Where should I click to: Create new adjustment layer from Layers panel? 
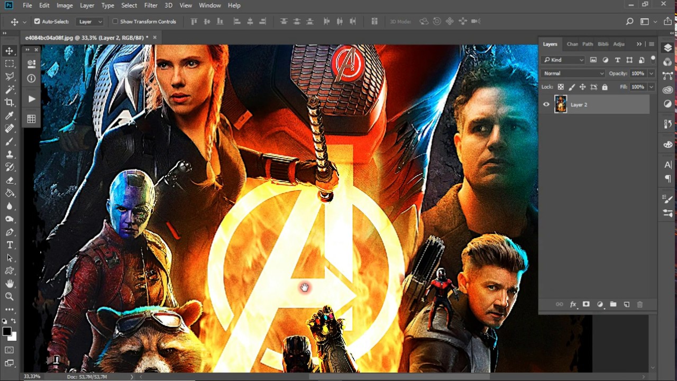pyautogui.click(x=600, y=304)
